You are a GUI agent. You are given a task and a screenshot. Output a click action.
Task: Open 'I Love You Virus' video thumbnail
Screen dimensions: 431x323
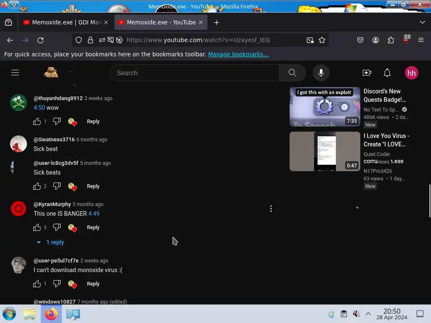pyautogui.click(x=325, y=151)
